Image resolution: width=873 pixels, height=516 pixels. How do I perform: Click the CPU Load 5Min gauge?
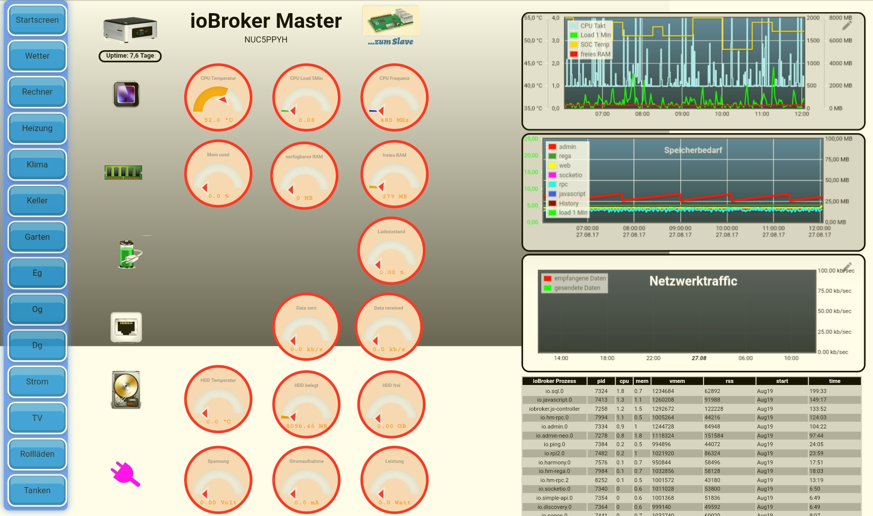coord(307,98)
